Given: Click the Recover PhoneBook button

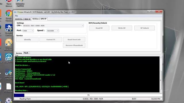Looking at the screenshot, I should pyautogui.click(x=74, y=45).
